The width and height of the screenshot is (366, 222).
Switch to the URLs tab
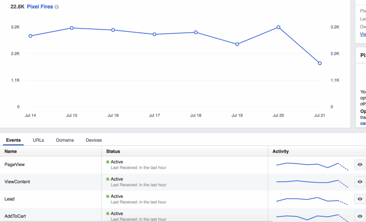click(38, 140)
